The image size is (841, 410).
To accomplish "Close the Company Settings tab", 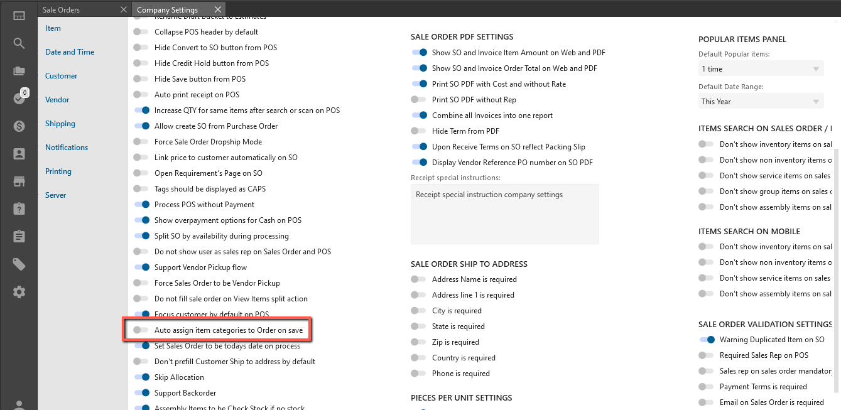I will point(218,9).
